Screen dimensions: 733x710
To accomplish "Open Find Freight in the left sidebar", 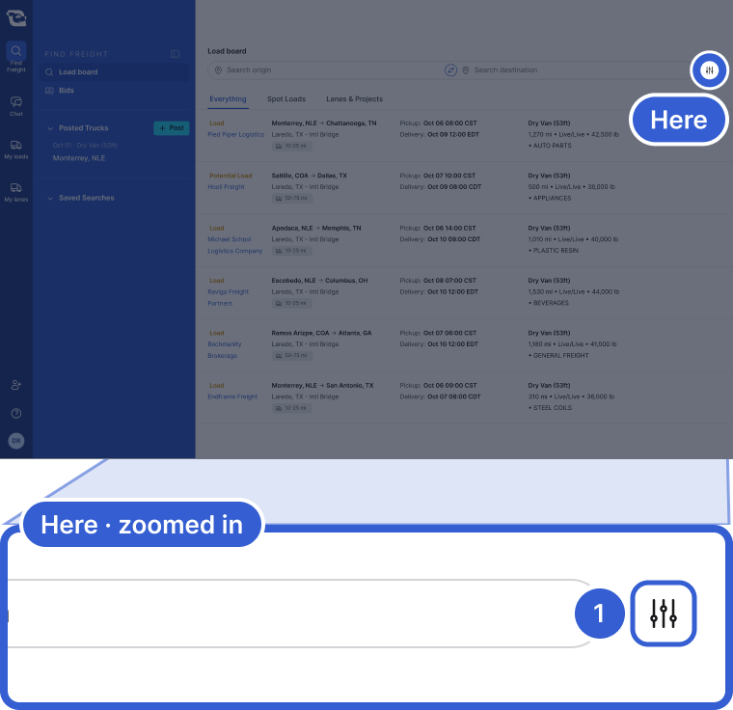I will click(x=15, y=58).
